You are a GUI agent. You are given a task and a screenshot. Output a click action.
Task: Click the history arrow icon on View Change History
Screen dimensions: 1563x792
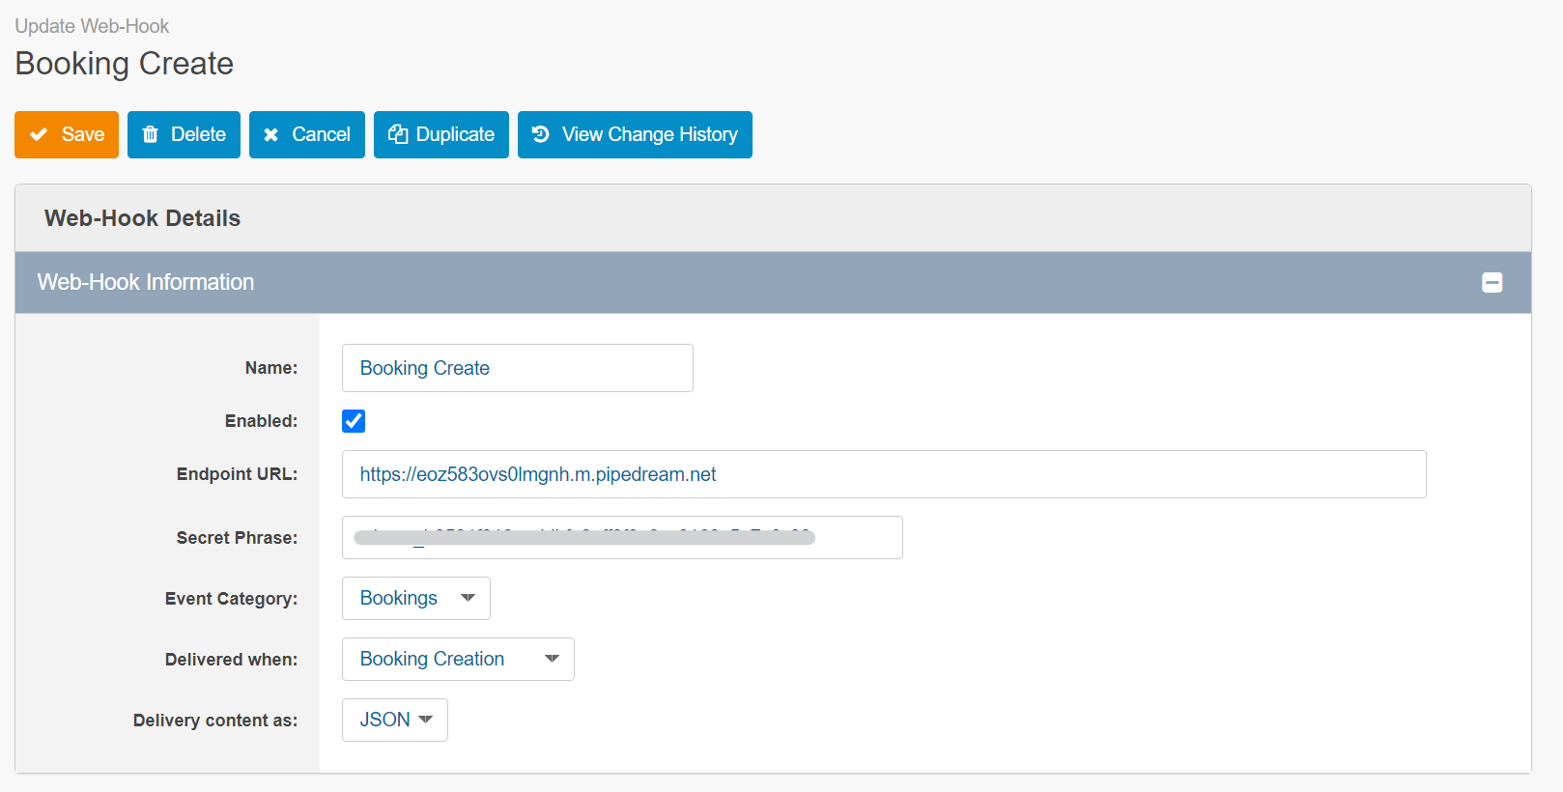[x=541, y=134]
